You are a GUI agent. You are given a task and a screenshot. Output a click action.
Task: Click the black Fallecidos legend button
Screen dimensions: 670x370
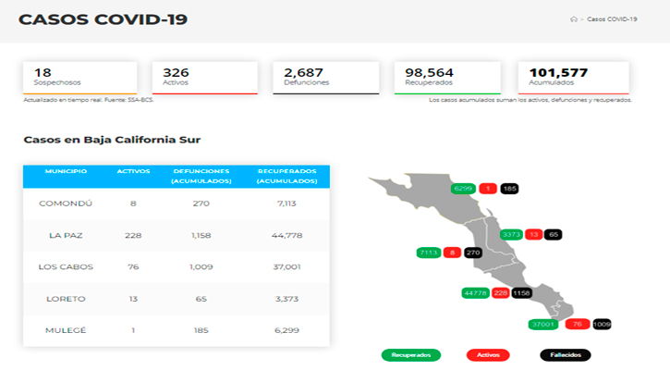tap(566, 355)
